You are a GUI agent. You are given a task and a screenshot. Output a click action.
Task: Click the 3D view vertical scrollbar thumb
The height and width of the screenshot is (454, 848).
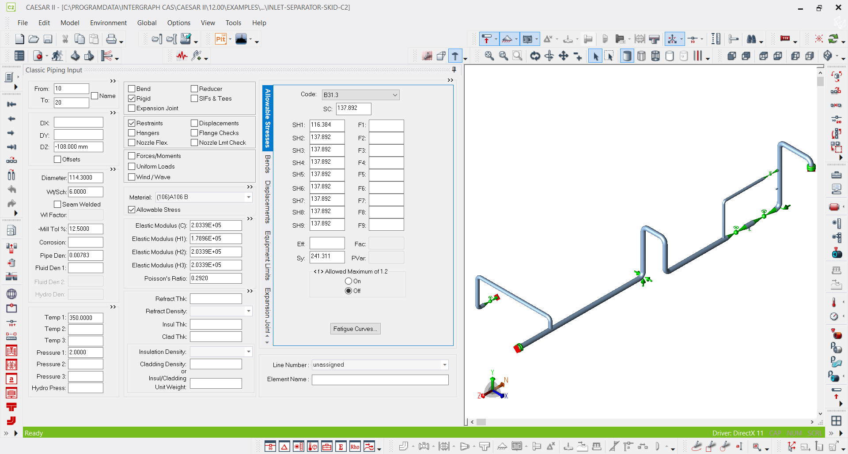(x=820, y=82)
